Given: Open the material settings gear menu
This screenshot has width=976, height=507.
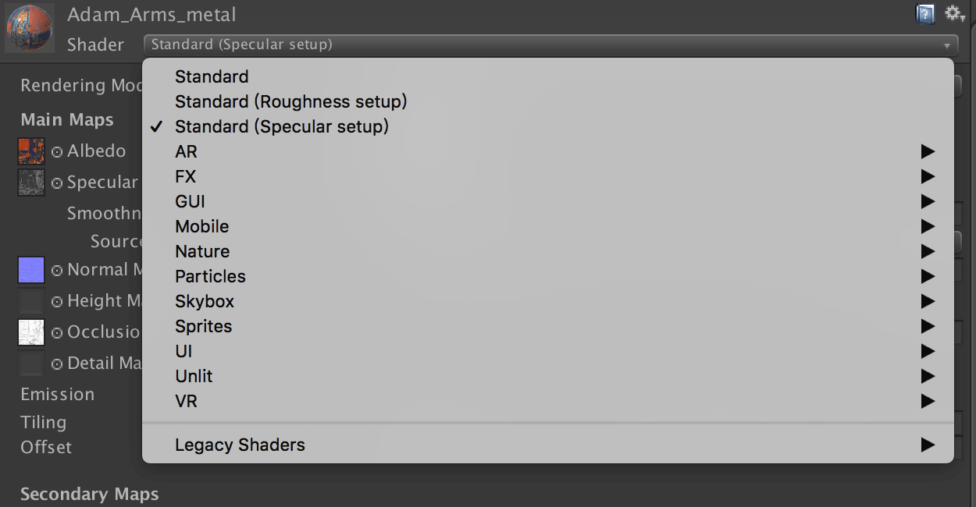Looking at the screenshot, I should (954, 13).
